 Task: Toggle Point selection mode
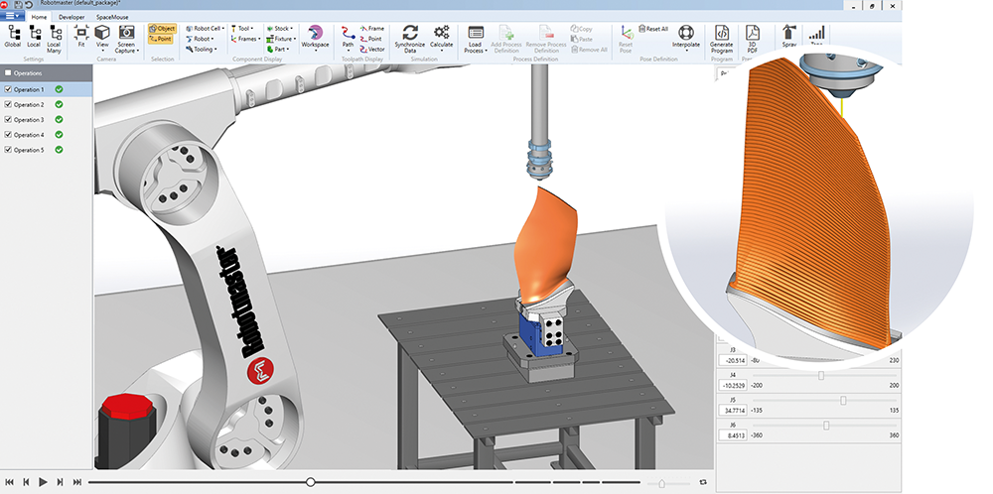[x=161, y=39]
